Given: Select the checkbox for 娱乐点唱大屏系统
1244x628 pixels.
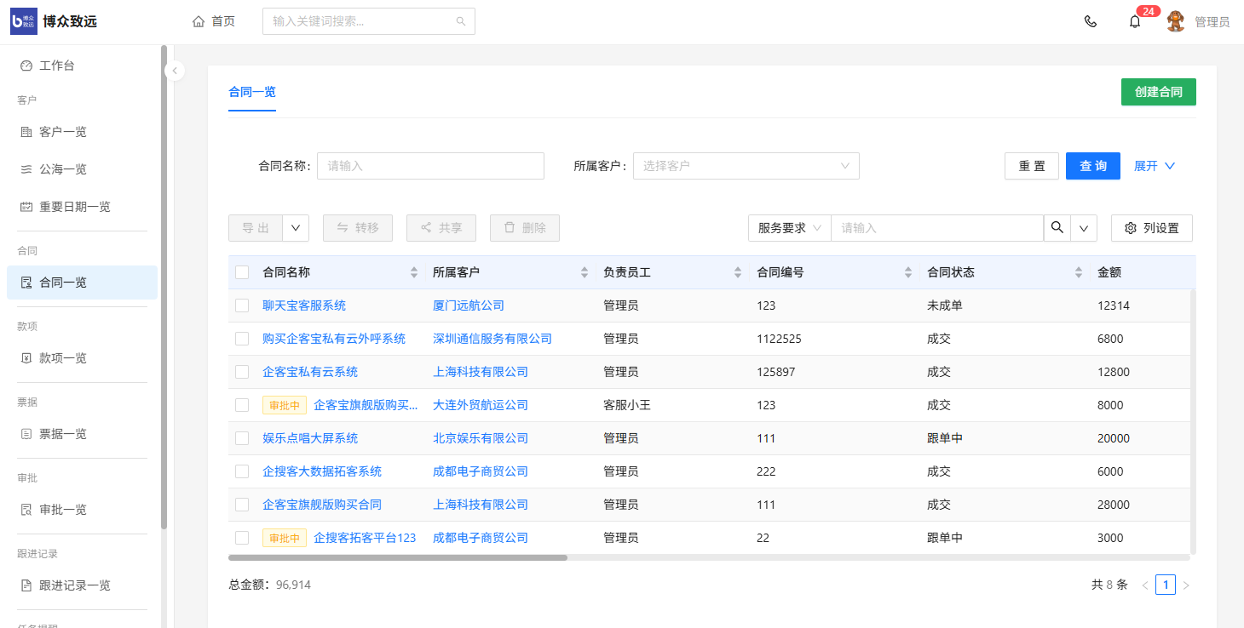Looking at the screenshot, I should point(242,438).
